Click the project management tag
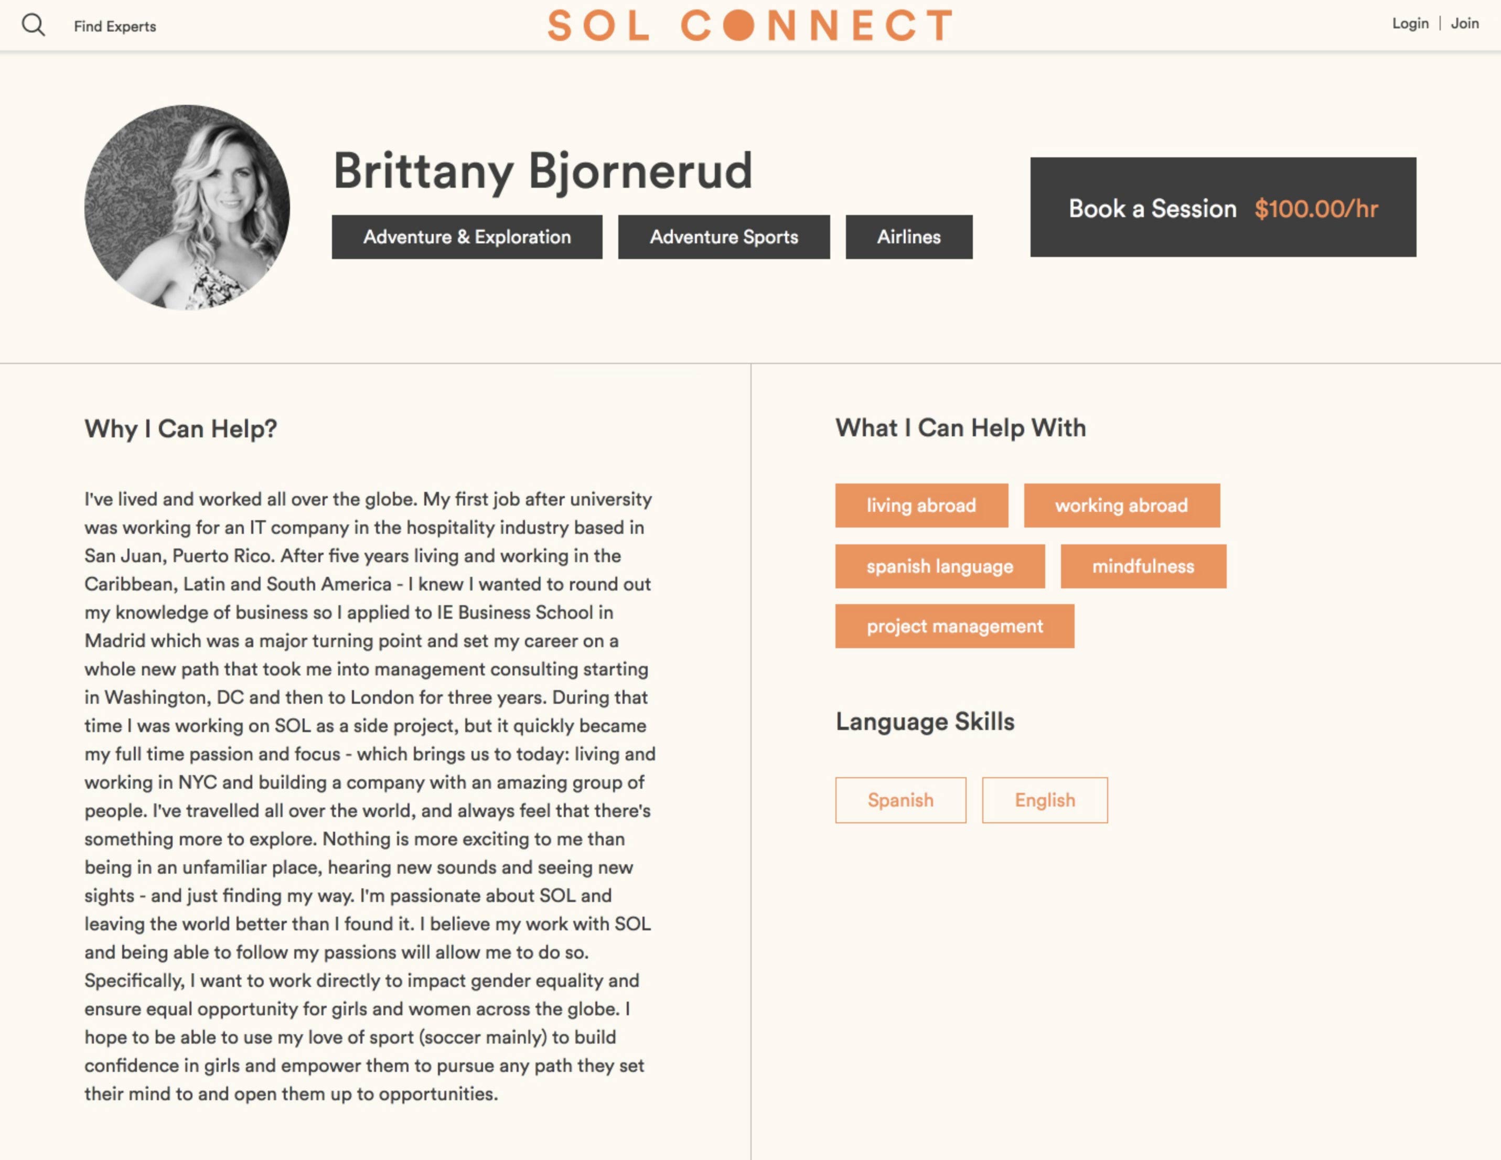Screen dimensions: 1501x1160 pos(954,626)
